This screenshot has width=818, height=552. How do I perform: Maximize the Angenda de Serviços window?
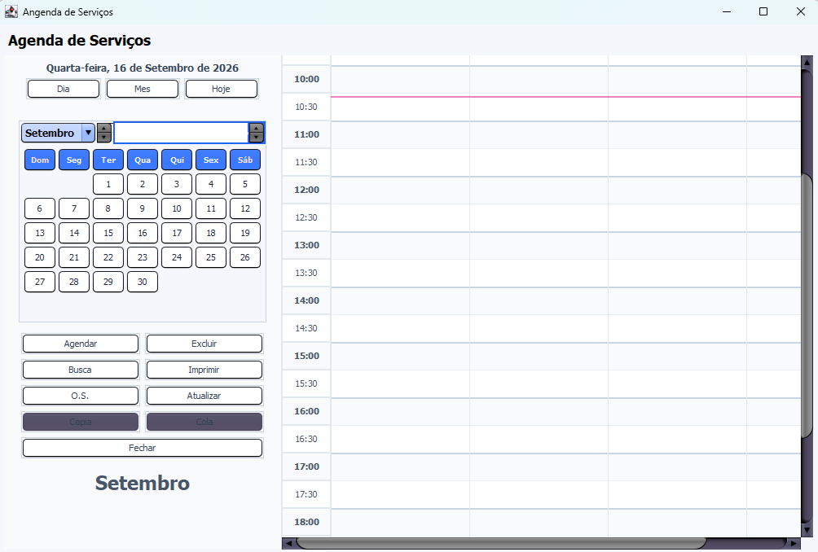[x=763, y=11]
